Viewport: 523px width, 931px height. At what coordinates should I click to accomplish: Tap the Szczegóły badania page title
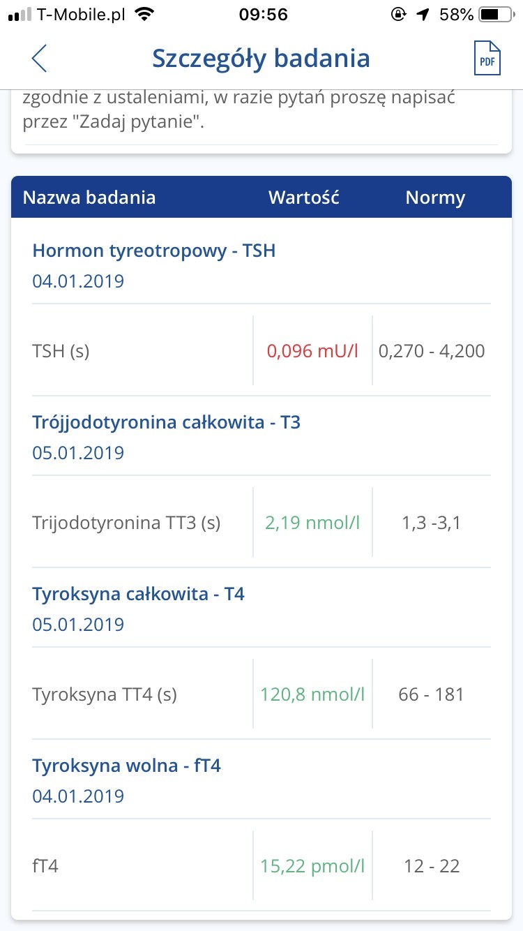[261, 59]
